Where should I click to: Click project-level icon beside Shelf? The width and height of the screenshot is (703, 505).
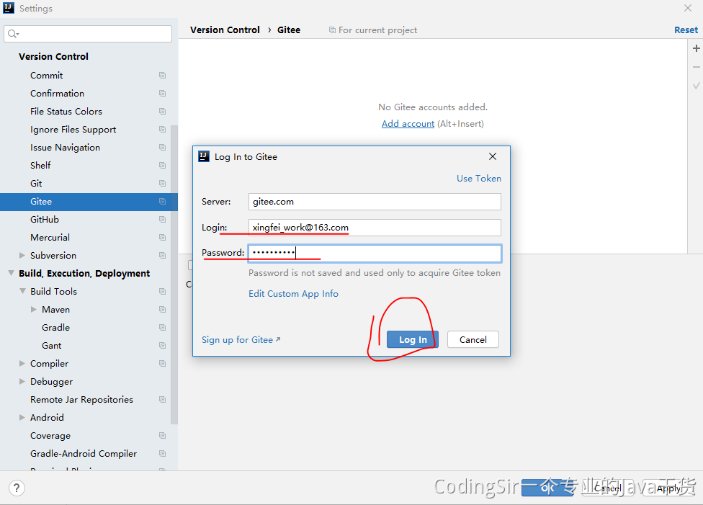(x=162, y=166)
